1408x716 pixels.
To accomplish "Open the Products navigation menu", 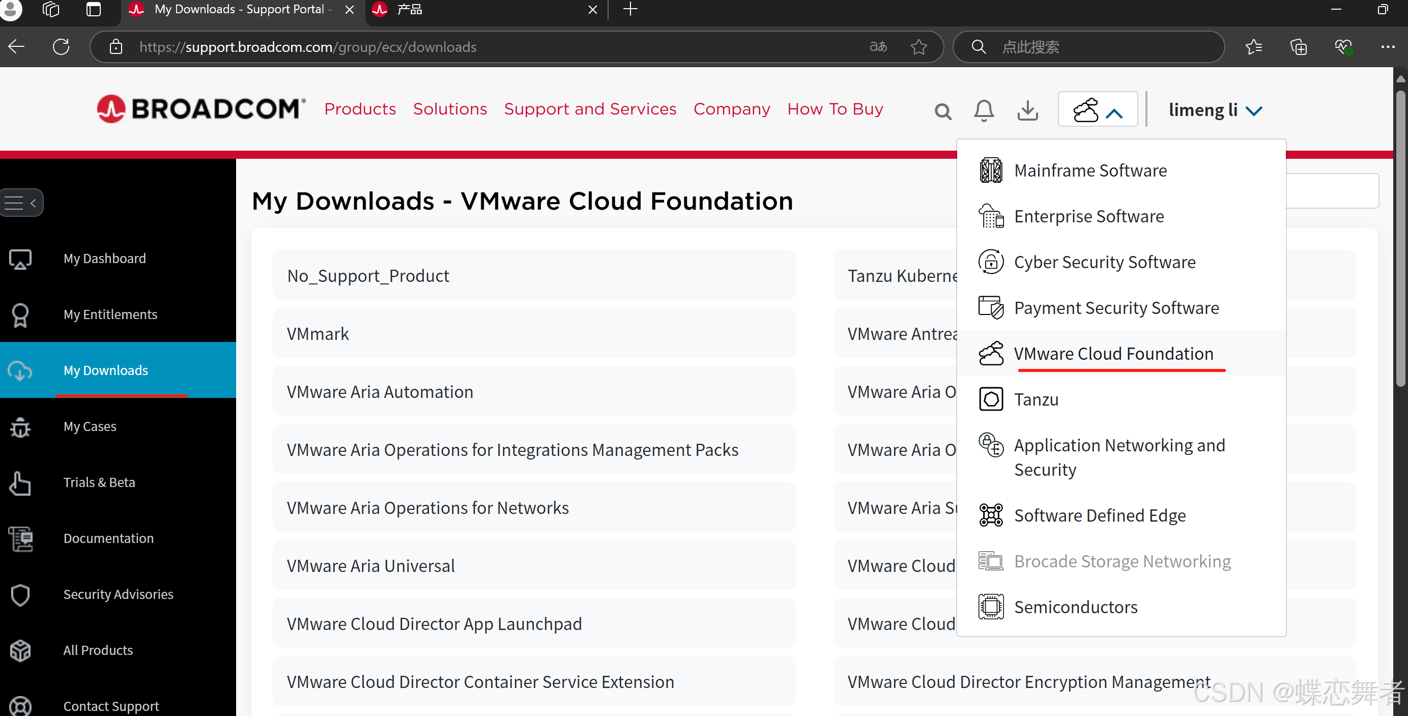I will click(x=360, y=109).
